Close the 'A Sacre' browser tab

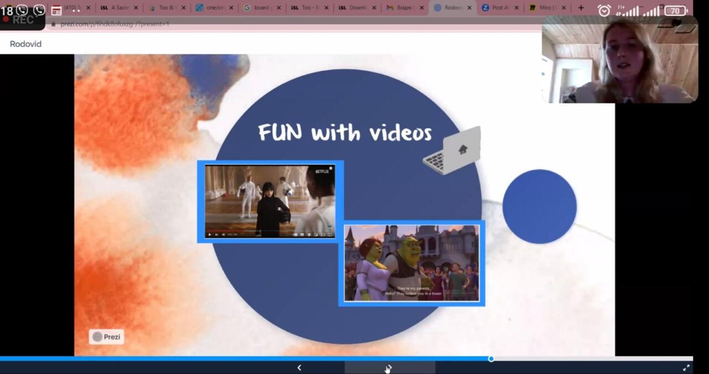tap(136, 8)
